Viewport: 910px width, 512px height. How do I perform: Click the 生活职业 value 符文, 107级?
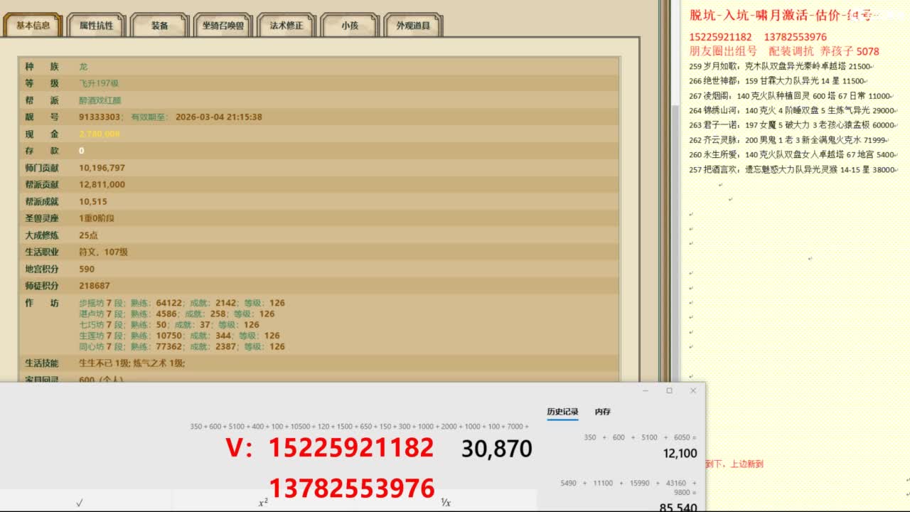click(x=103, y=252)
